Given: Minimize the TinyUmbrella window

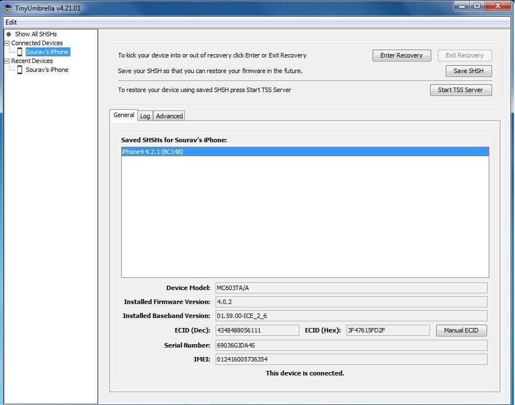Looking at the screenshot, I should coord(462,6).
